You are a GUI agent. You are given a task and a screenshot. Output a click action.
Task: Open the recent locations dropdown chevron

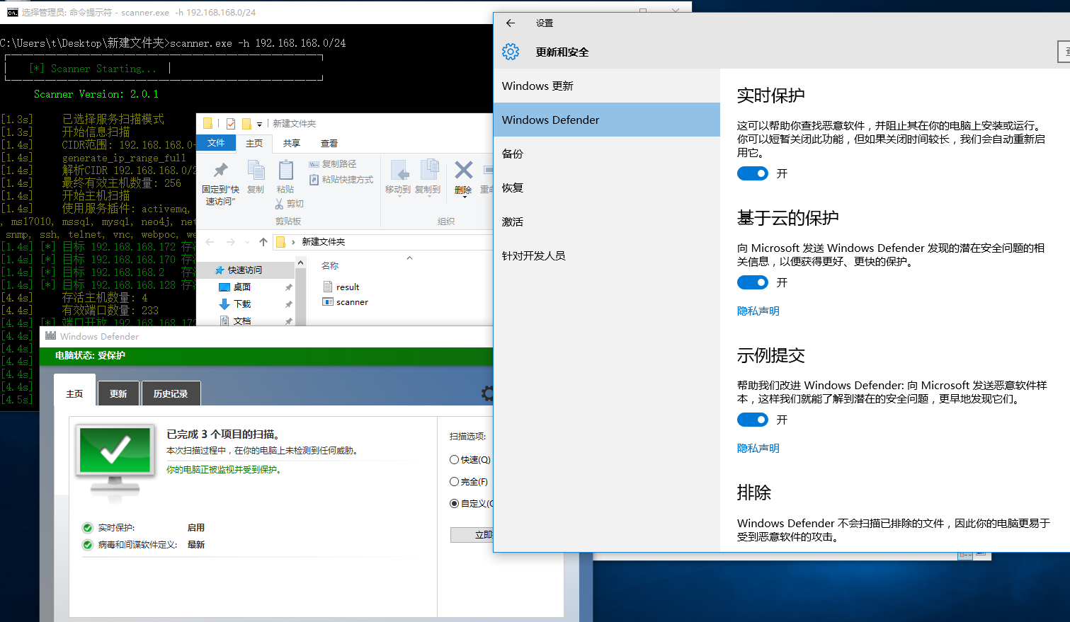point(247,242)
